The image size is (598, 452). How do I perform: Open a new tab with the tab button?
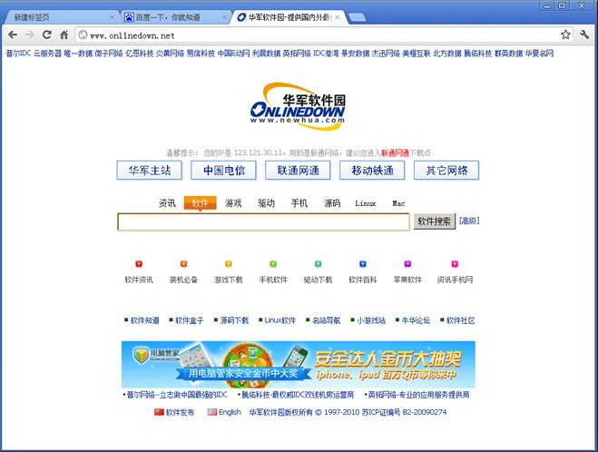pyautogui.click(x=357, y=17)
